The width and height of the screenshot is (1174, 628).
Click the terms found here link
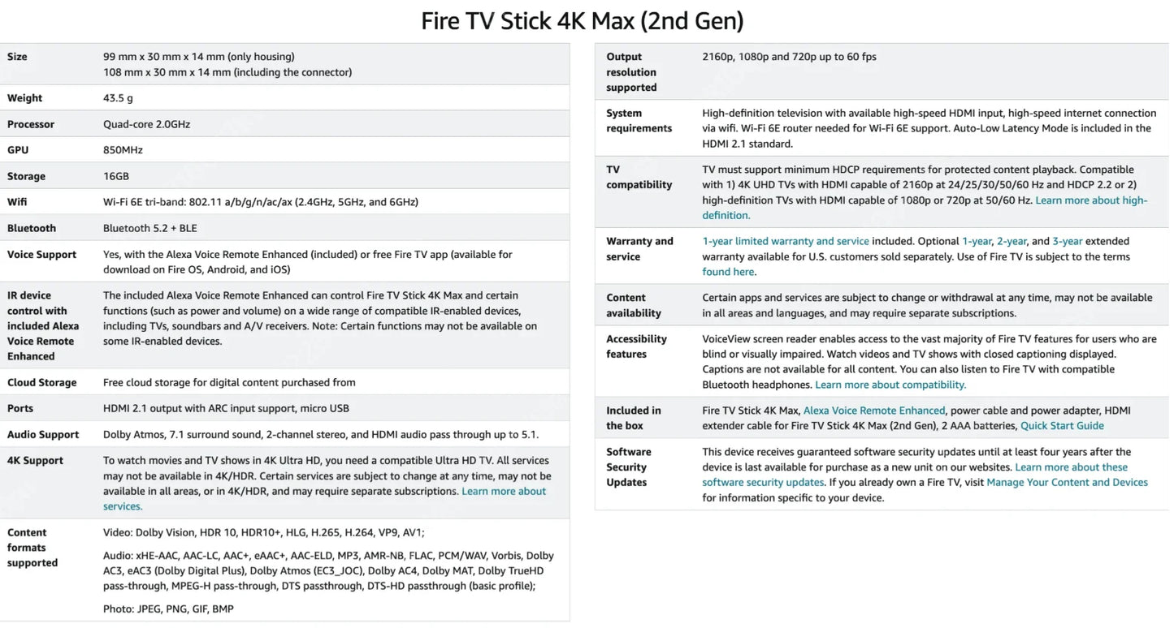click(728, 272)
